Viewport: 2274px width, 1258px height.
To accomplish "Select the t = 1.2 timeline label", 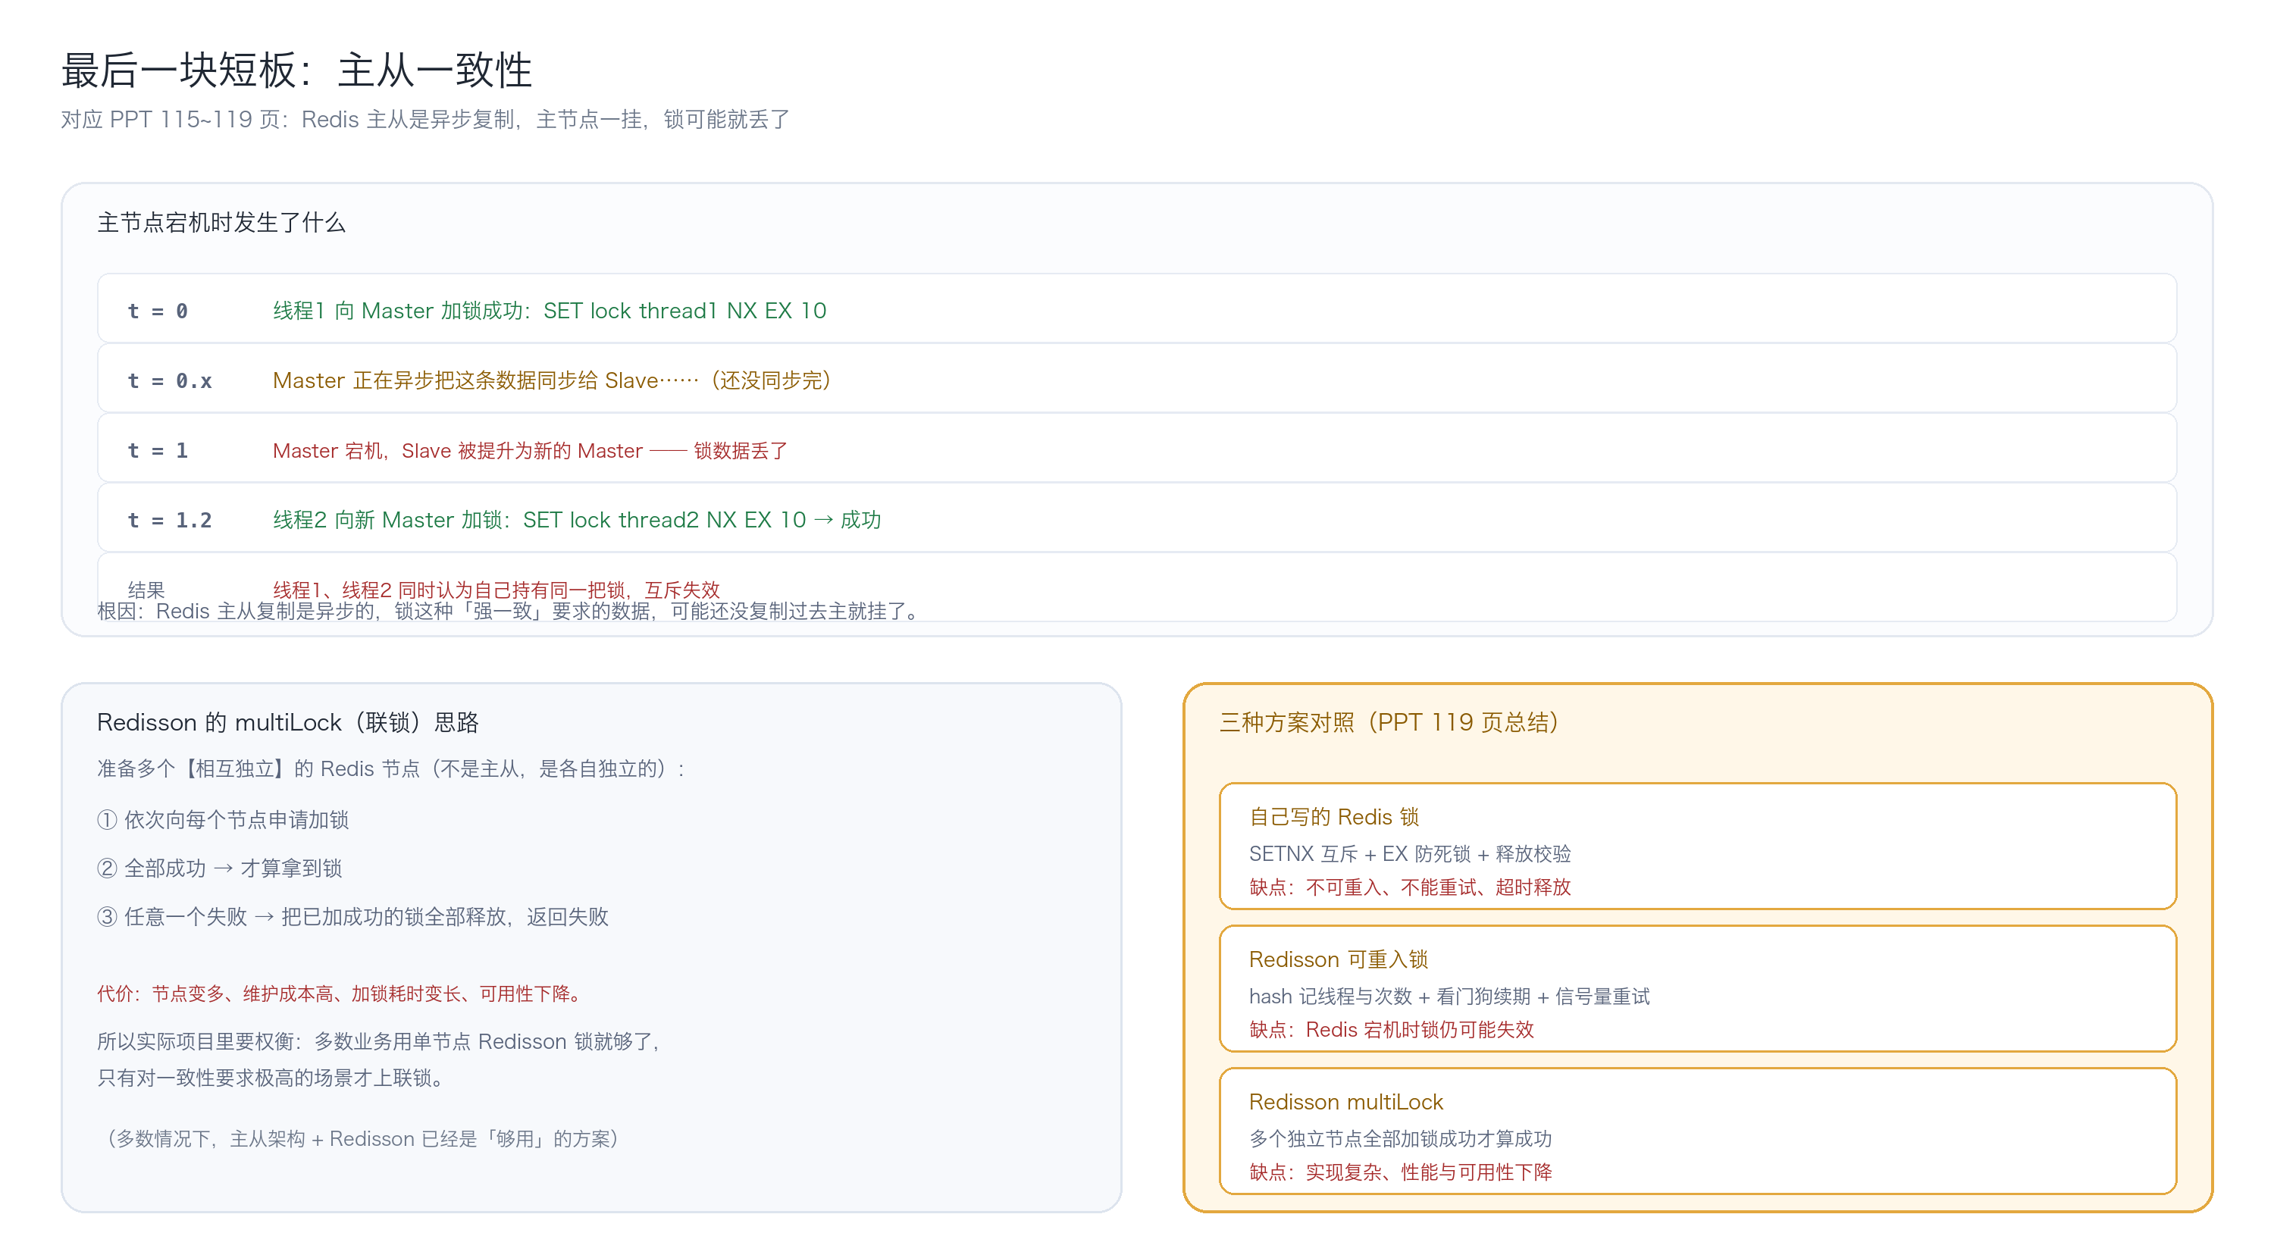I will [171, 520].
